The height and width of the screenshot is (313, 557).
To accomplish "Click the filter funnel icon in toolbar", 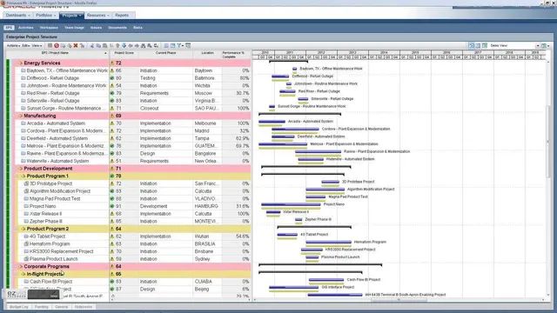I will [180, 45].
